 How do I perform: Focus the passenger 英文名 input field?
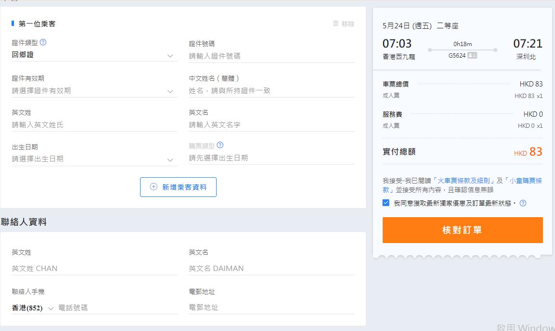coord(271,125)
